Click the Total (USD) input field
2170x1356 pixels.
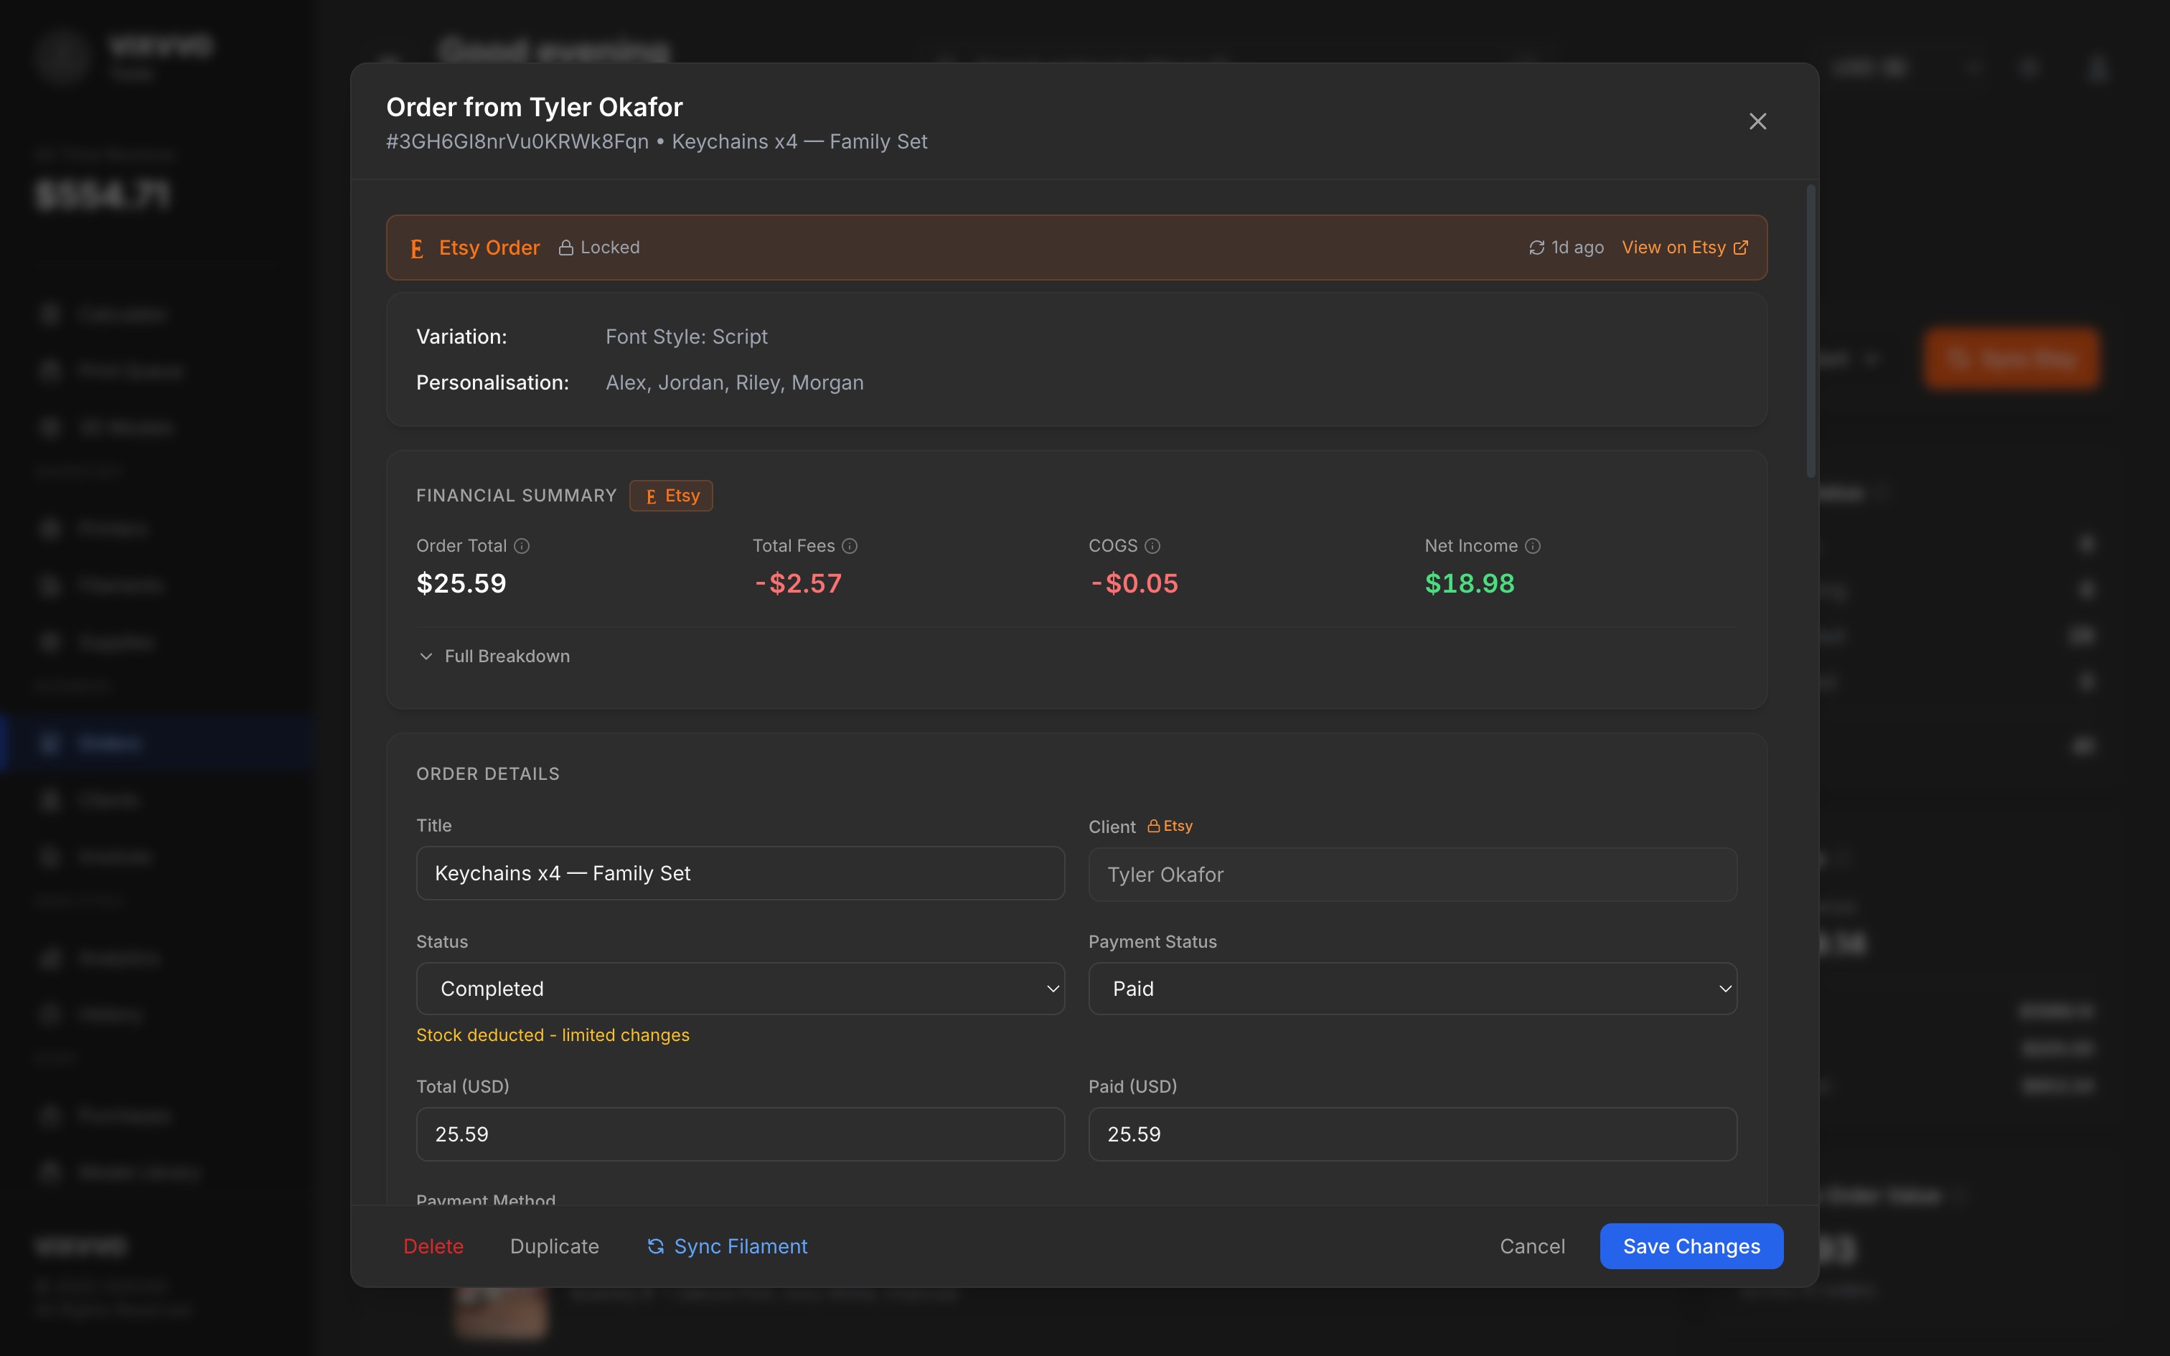click(740, 1134)
